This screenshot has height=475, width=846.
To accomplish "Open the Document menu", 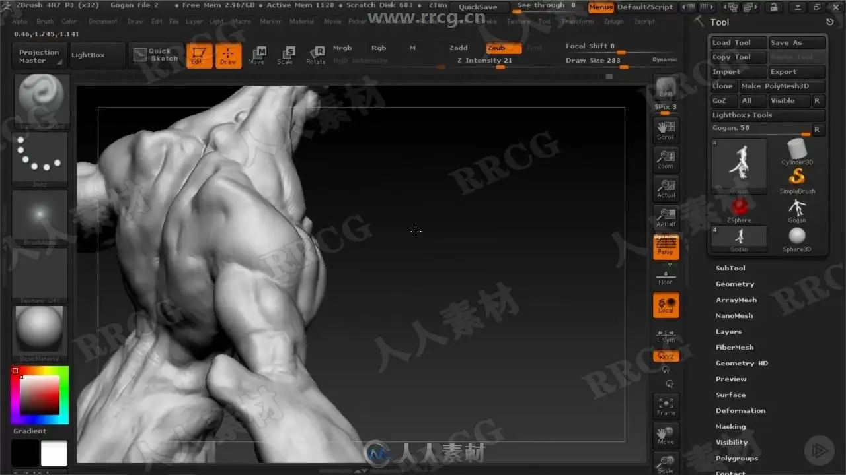I will tap(103, 22).
